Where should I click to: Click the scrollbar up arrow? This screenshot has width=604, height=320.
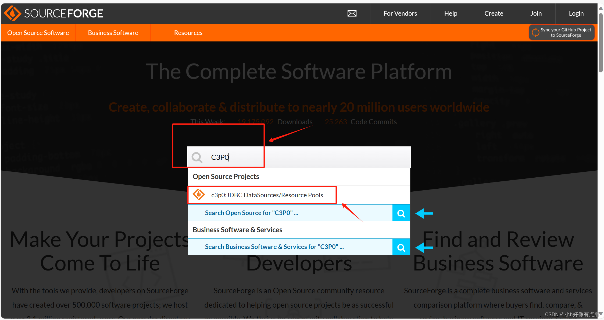point(601,8)
